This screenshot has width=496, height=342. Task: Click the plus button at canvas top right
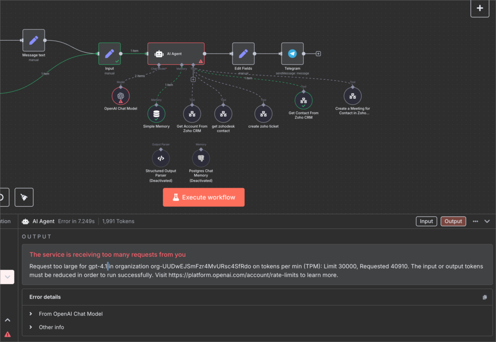pos(480,8)
